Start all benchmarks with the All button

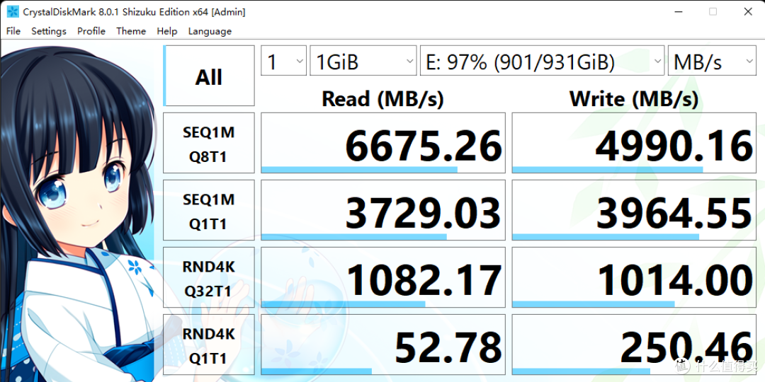click(x=209, y=76)
